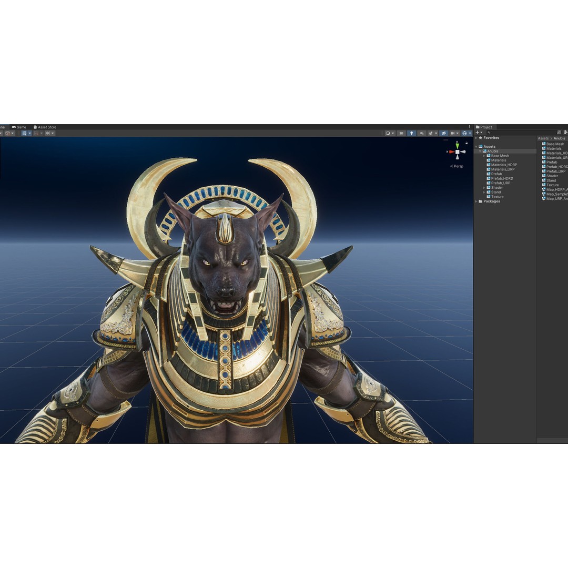Click the snap increment settings icon
The height and width of the screenshot is (568, 568).
click(36, 133)
